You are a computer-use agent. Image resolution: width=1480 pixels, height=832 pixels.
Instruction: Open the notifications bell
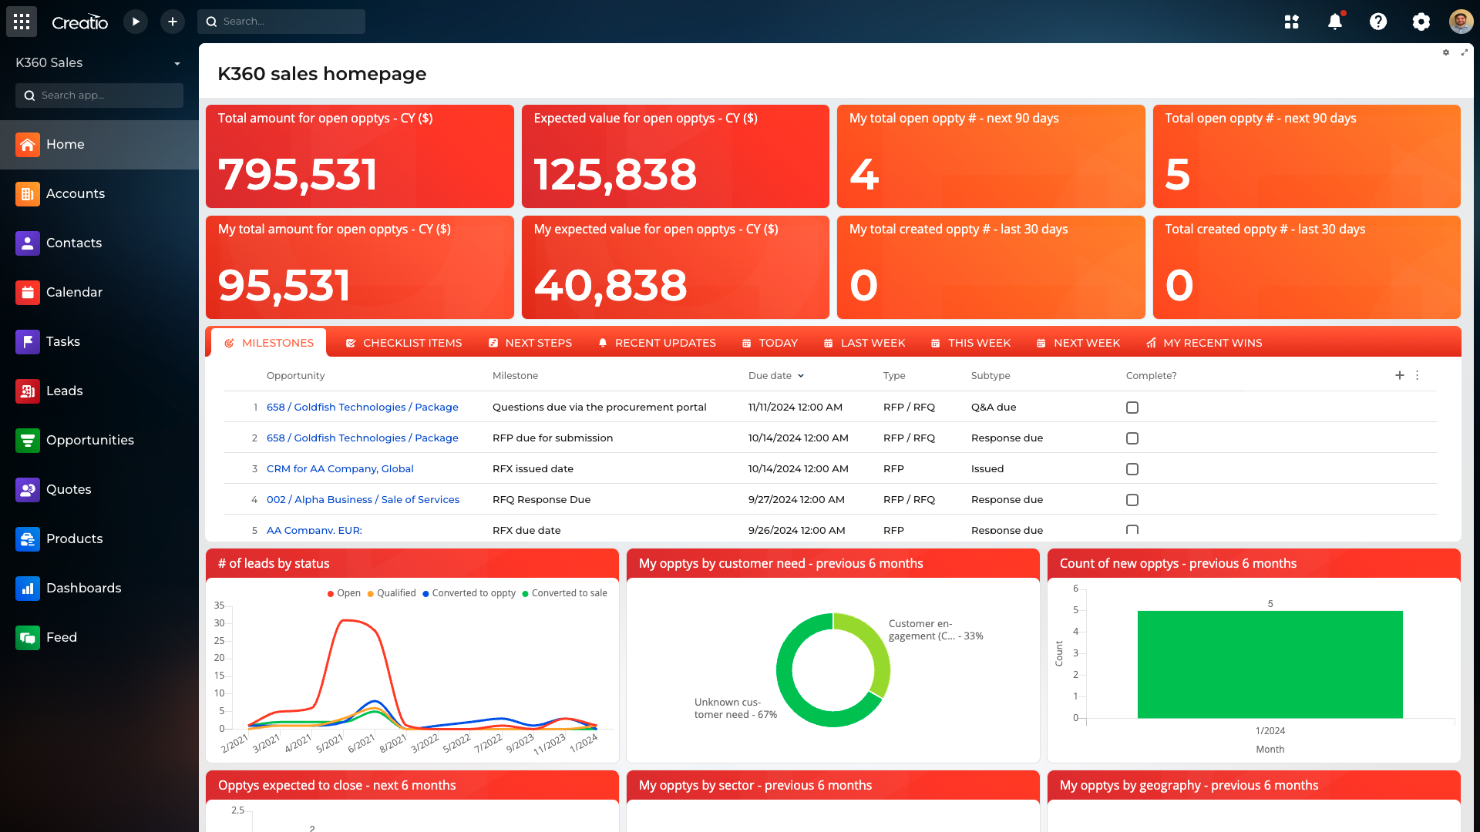1335,22
